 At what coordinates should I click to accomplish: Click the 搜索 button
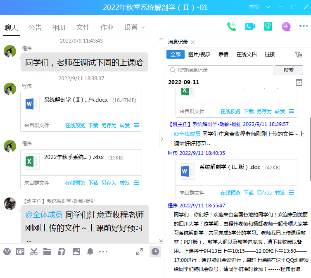tap(289, 70)
